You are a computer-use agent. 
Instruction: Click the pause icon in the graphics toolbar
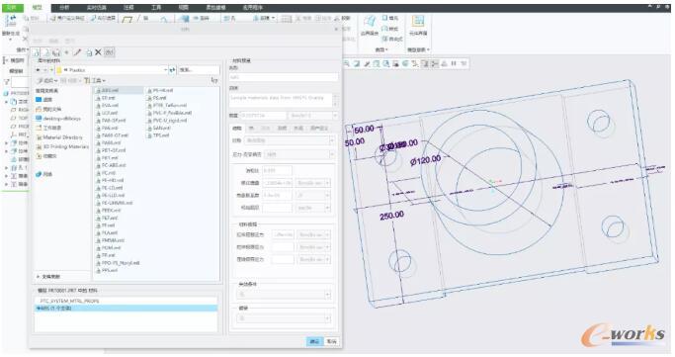point(454,63)
